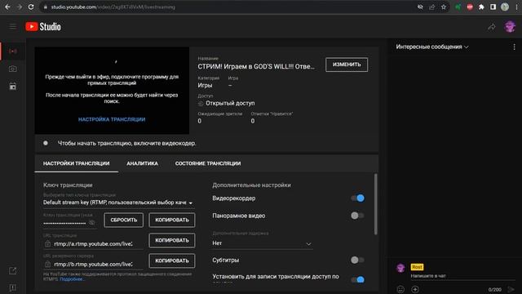
Task: Click the rtmp://a.rtmp.youtube.com URL field
Action: click(93, 244)
